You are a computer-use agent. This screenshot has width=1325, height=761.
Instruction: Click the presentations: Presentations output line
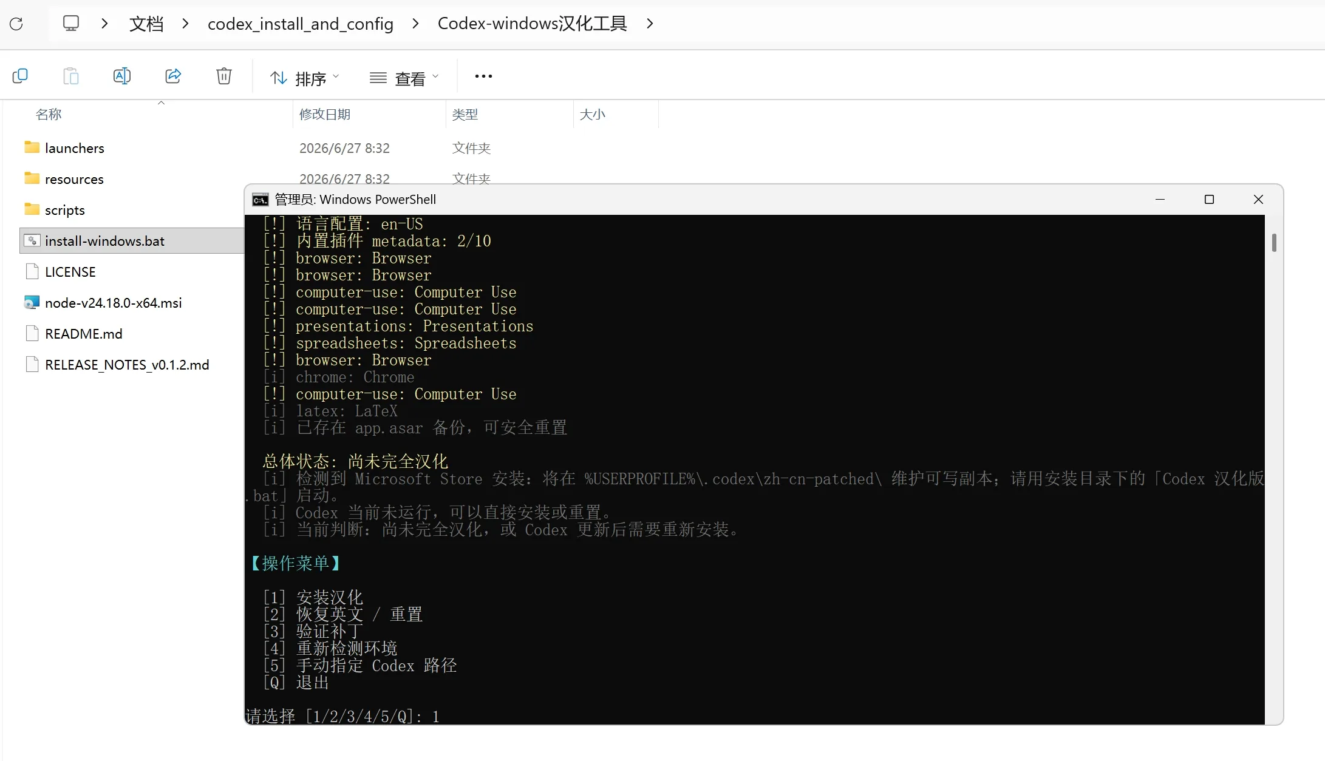[x=398, y=326]
